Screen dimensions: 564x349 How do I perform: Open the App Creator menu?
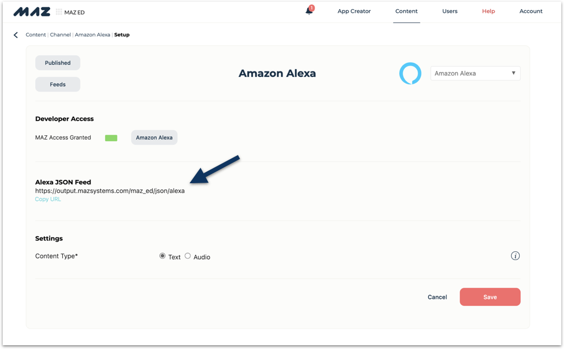[x=354, y=11]
